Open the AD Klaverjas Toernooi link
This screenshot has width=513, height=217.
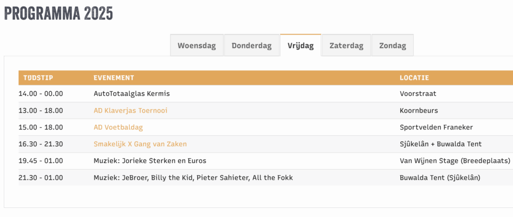click(130, 110)
